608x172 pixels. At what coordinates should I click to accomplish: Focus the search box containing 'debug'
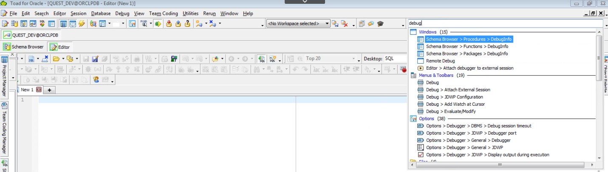pyautogui.click(x=505, y=23)
